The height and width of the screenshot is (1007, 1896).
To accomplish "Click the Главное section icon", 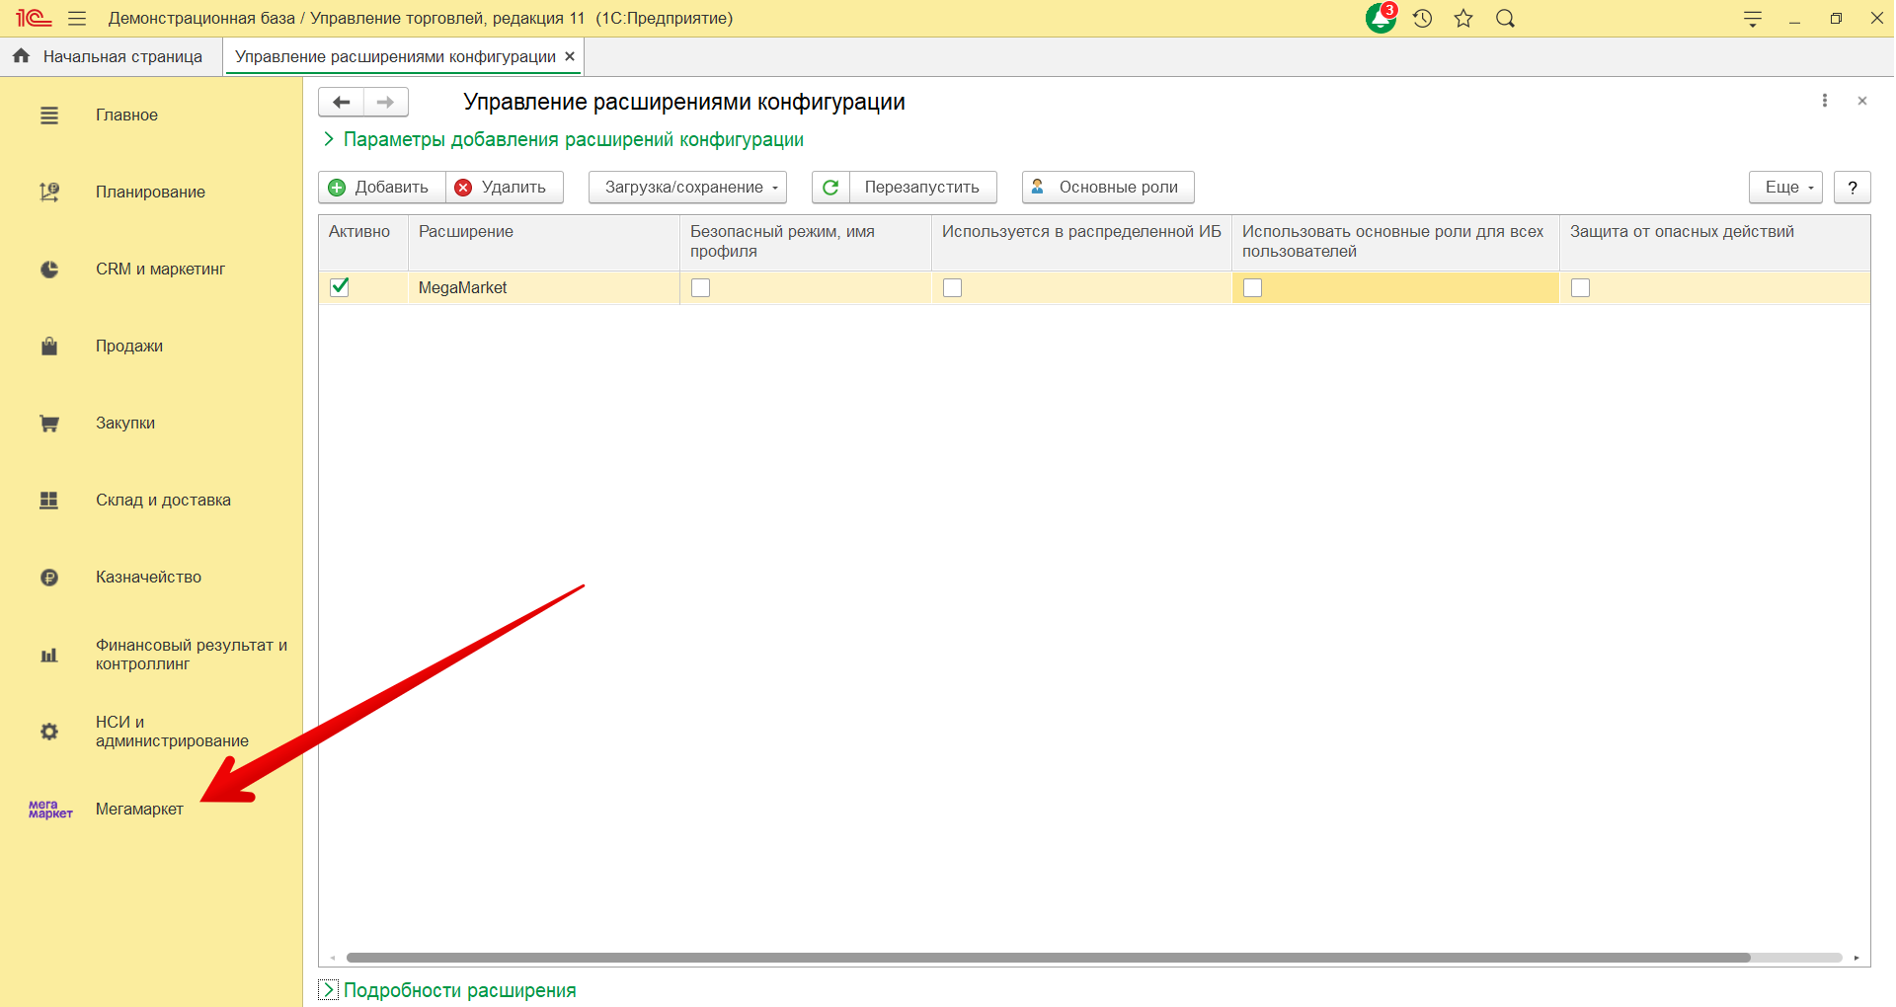I will (x=49, y=116).
